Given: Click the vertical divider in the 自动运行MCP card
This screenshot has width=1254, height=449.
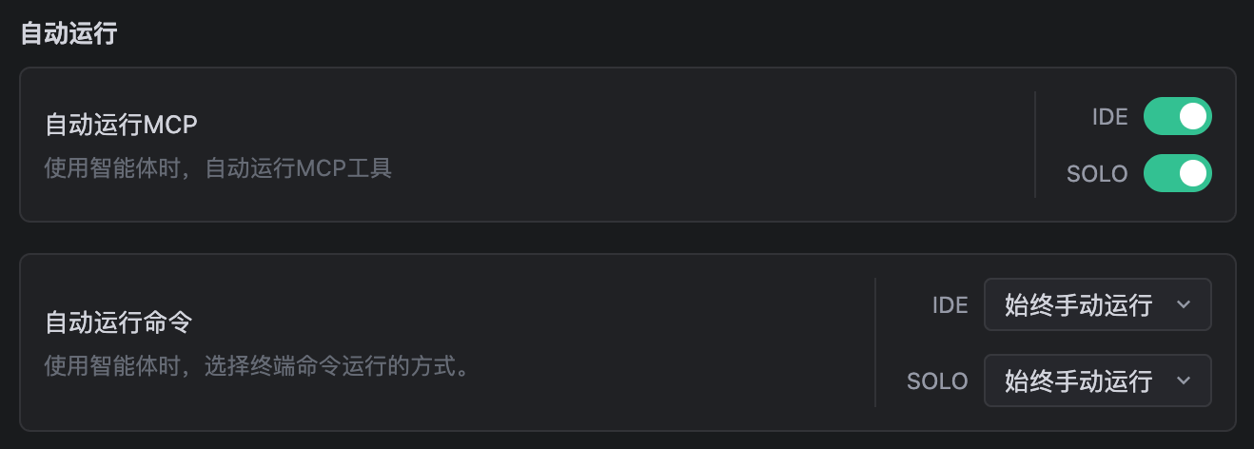Looking at the screenshot, I should (1035, 145).
